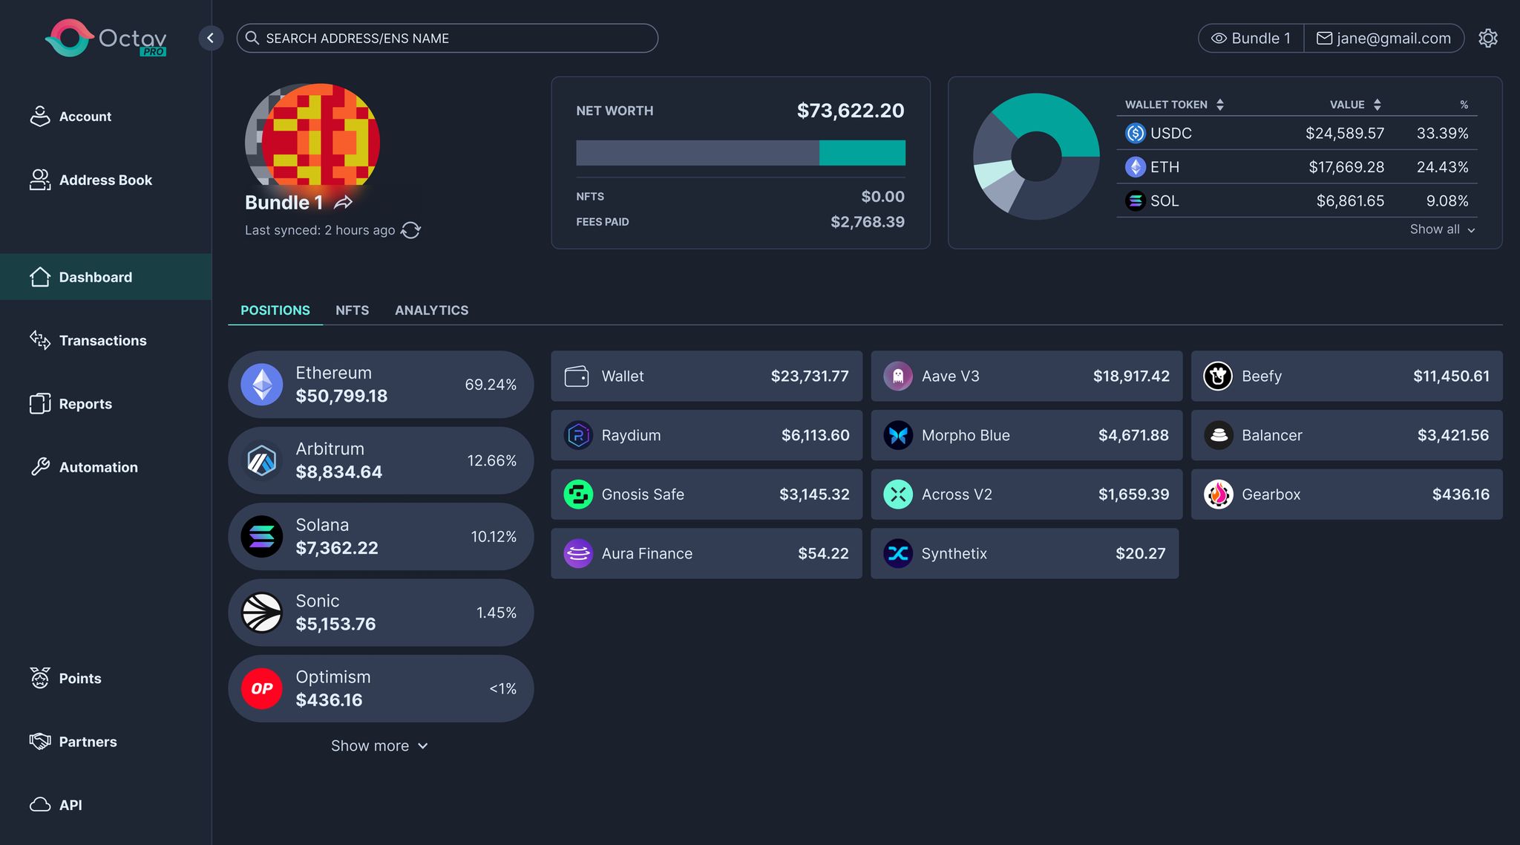Viewport: 1520px width, 845px height.
Task: Open the jane@gmail.com account button
Action: [x=1383, y=38]
